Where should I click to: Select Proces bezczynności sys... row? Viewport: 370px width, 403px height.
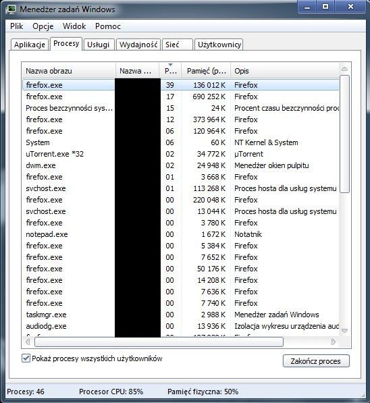tap(181, 108)
